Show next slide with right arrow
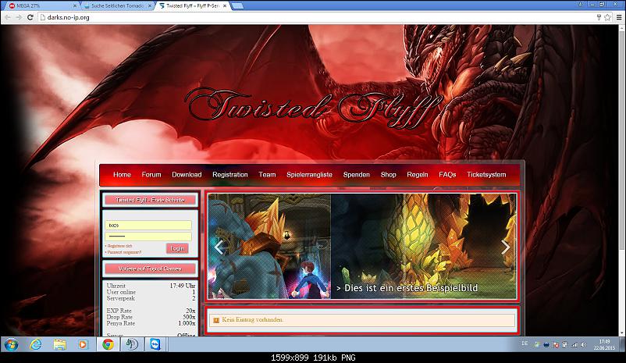Screen dimensions: 626x363 (x=506, y=247)
